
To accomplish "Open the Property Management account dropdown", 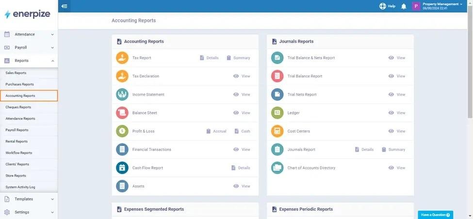I will [x=442, y=6].
